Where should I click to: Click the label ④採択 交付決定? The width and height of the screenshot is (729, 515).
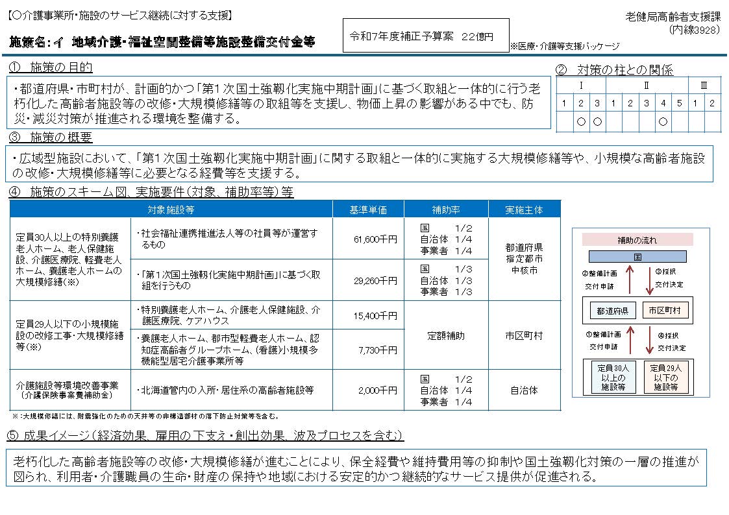(671, 342)
